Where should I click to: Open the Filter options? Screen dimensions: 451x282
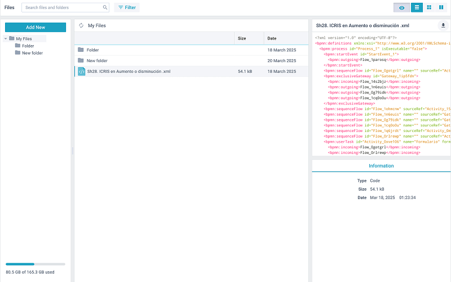click(127, 7)
